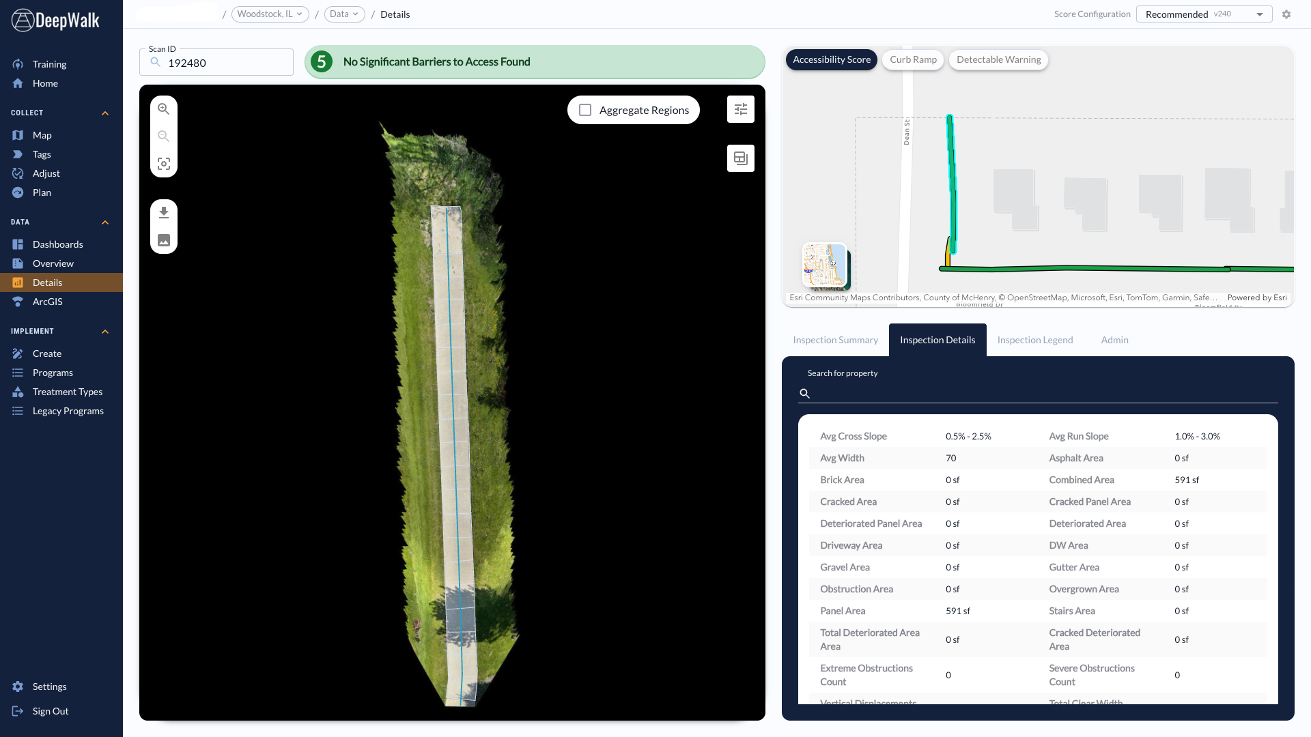Click the Details breadcrumb
The width and height of the screenshot is (1311, 737).
[x=395, y=14]
